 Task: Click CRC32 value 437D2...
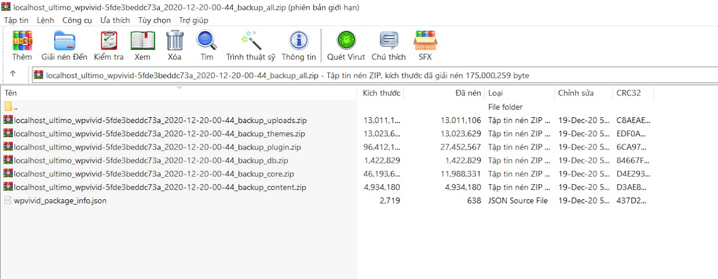click(631, 200)
